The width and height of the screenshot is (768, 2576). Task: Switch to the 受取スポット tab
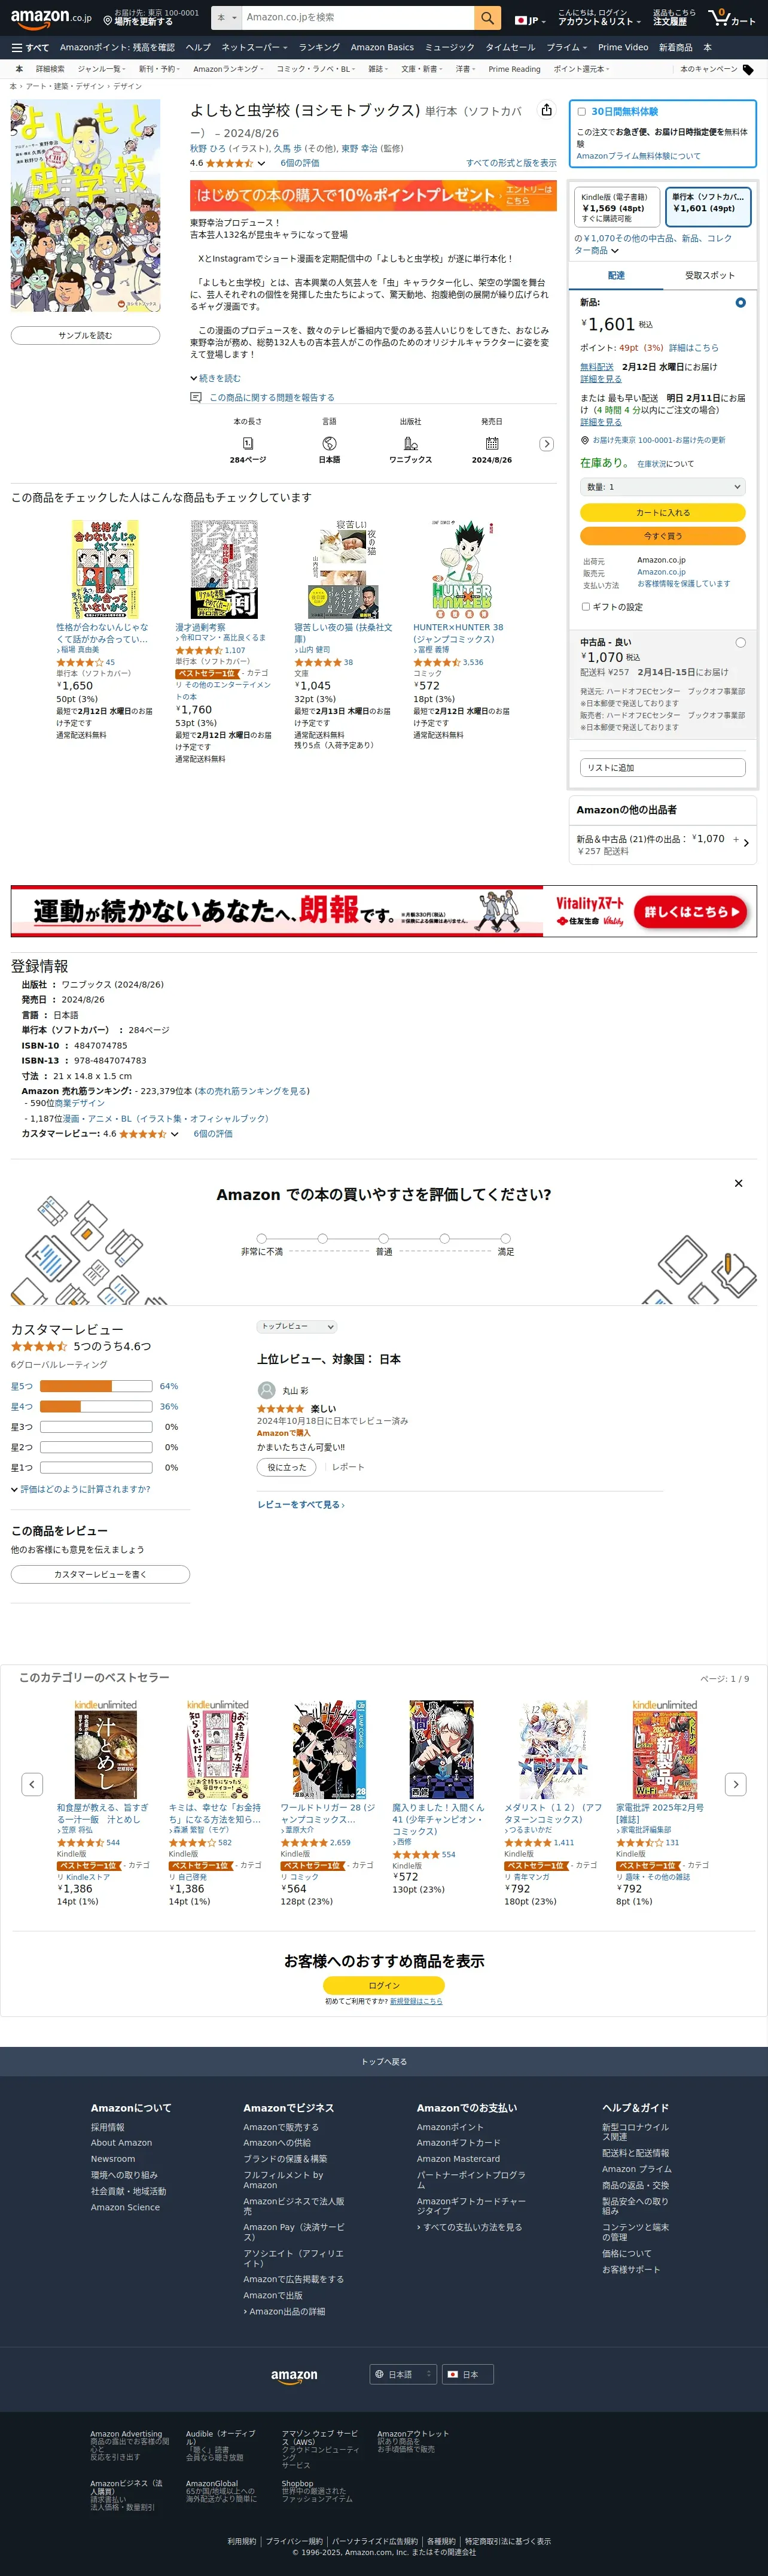click(x=709, y=275)
